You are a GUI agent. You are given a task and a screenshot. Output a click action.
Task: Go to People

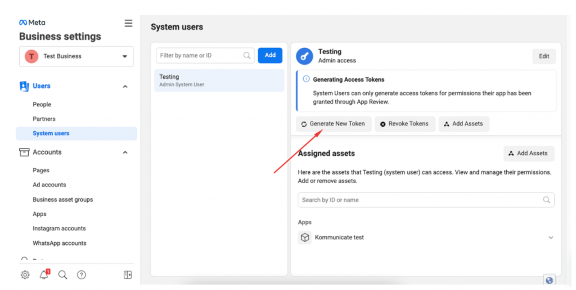click(x=42, y=104)
